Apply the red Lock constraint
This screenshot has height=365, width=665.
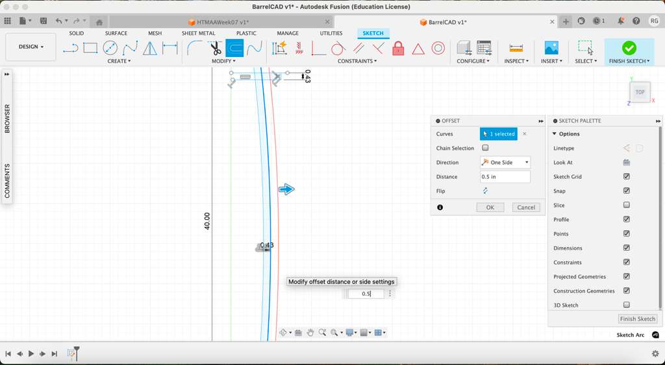click(398, 49)
